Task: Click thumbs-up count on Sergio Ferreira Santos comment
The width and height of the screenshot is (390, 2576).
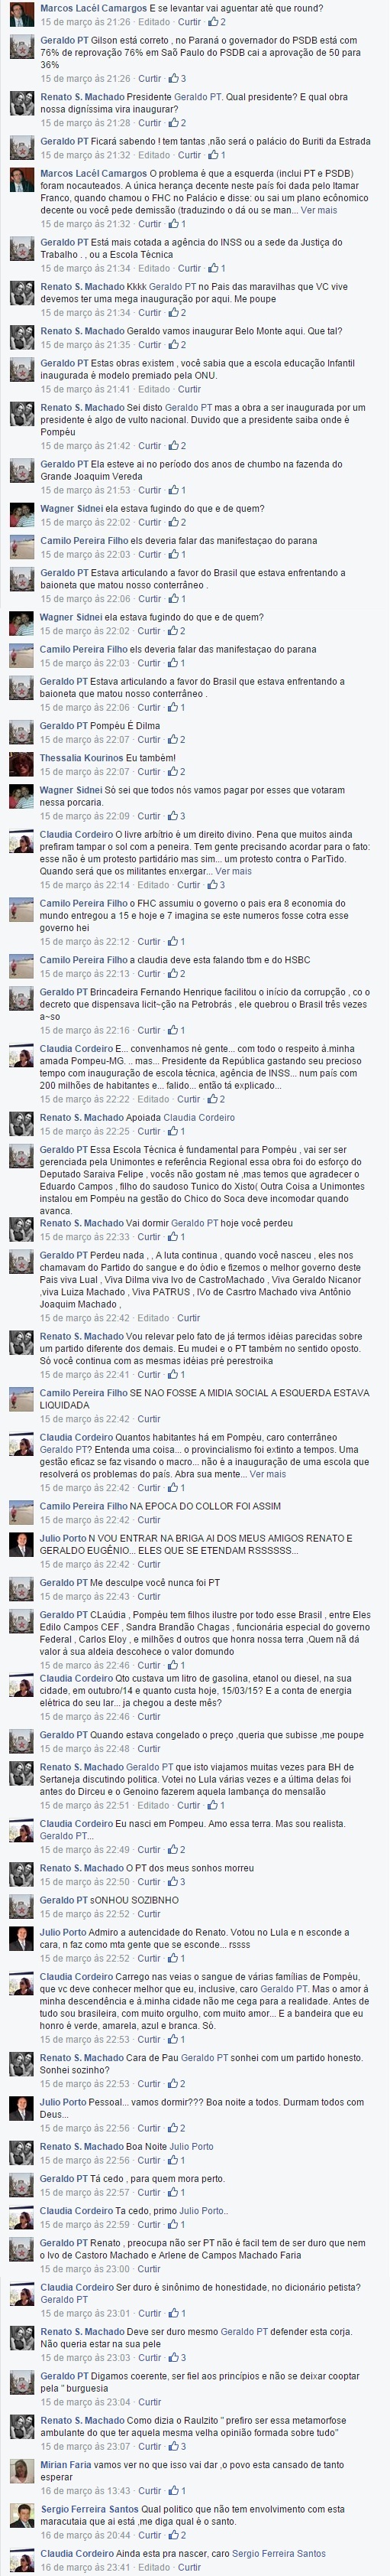Action: pos(176,2535)
